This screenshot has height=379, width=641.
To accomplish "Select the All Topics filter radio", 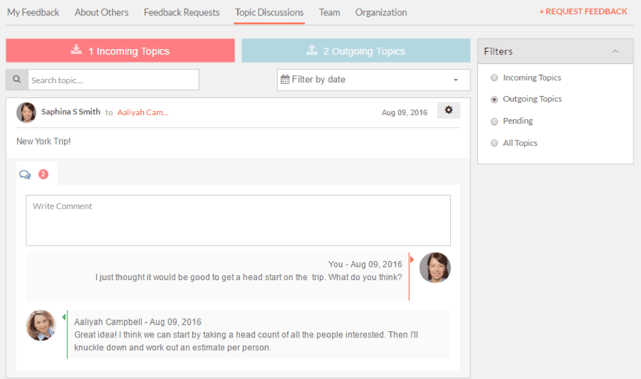I will pos(494,143).
